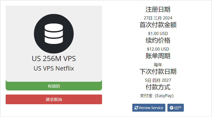Click the 付款方式 heading
Screen dimensions: 212x117
pos(158,87)
